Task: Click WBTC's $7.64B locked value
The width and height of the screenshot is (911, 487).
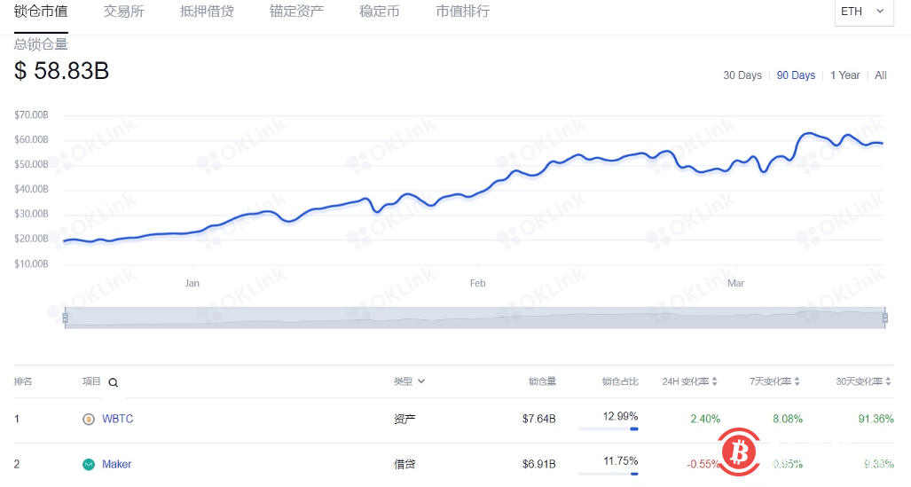Action: coord(538,419)
